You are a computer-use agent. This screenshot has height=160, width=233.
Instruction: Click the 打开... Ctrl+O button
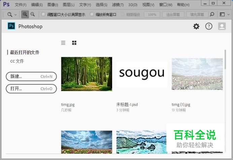pos(31,89)
